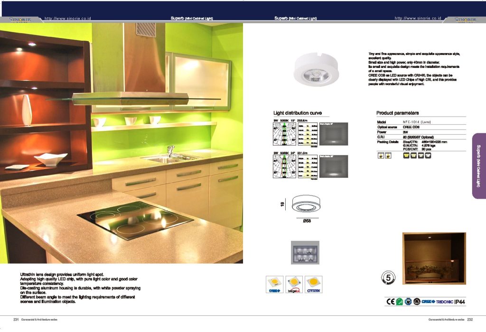Open the left sinorie.co.id website link

point(67,18)
